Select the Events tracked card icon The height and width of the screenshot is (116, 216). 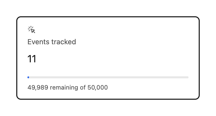click(32, 30)
